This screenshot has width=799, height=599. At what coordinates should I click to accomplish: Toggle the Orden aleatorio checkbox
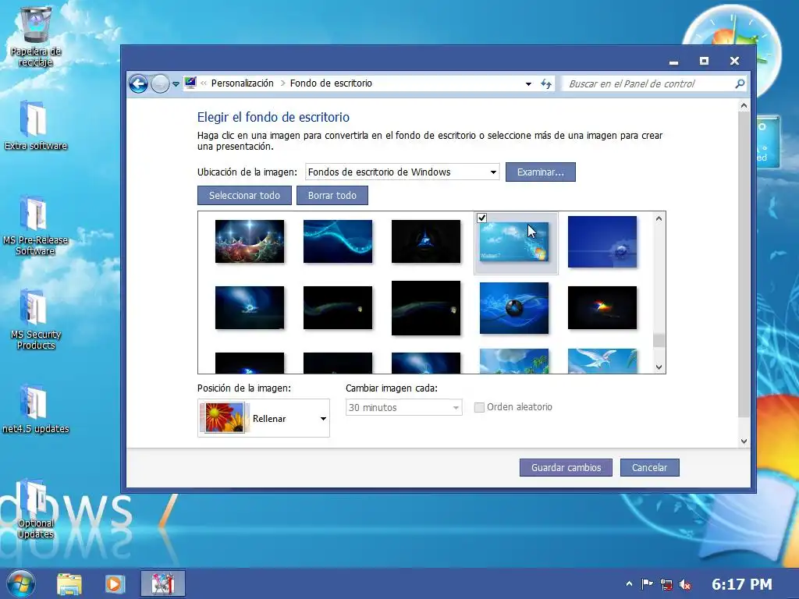point(479,407)
